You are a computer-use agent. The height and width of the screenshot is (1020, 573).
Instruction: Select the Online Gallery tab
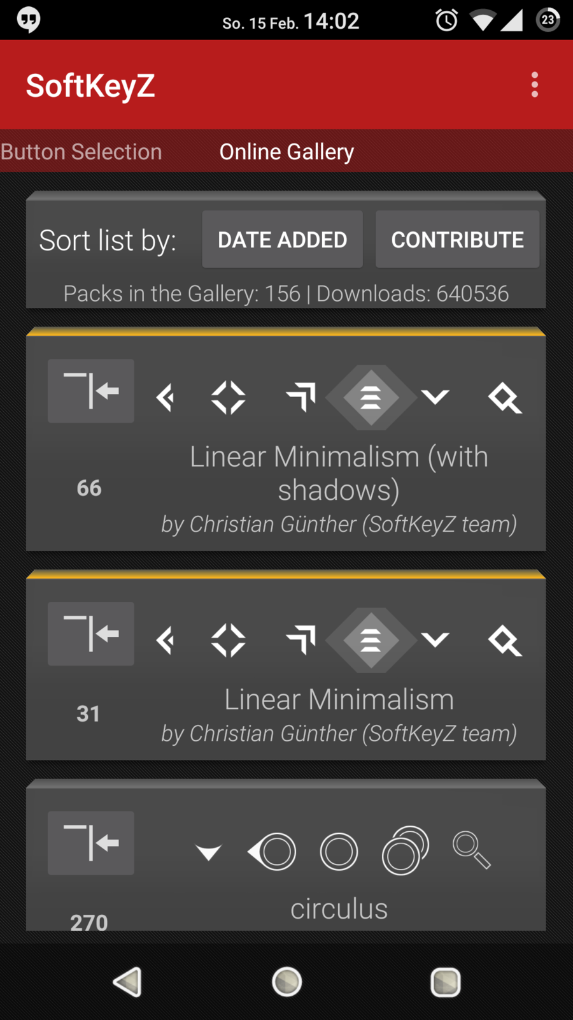[286, 152]
